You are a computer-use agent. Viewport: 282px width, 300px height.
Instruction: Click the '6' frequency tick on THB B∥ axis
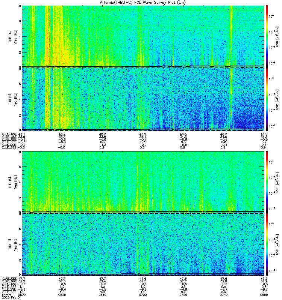(x=20, y=84)
